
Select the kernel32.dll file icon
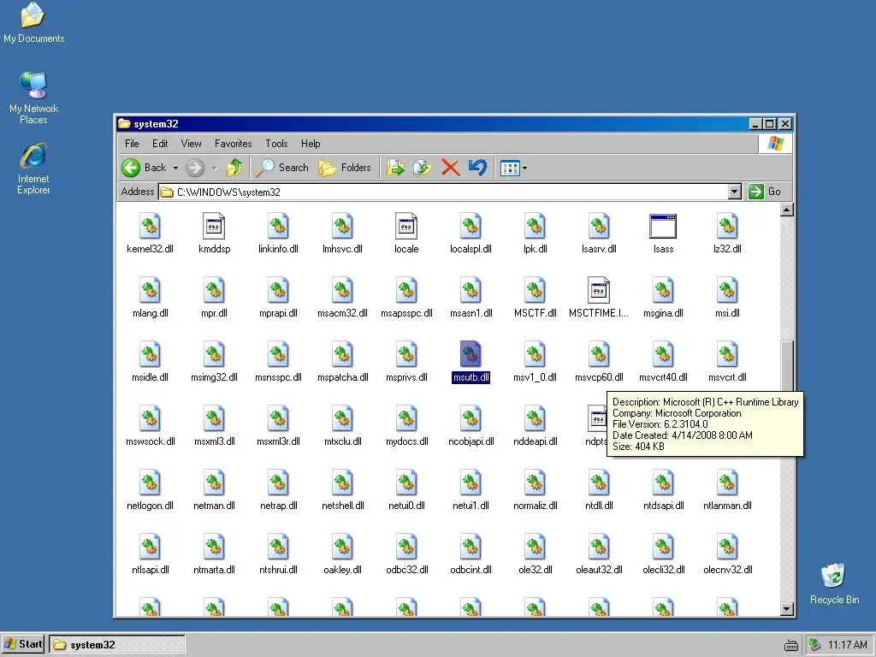(150, 226)
